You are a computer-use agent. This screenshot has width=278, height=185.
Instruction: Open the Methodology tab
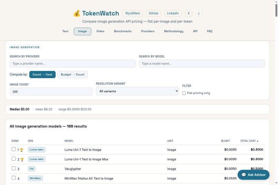[173, 31]
